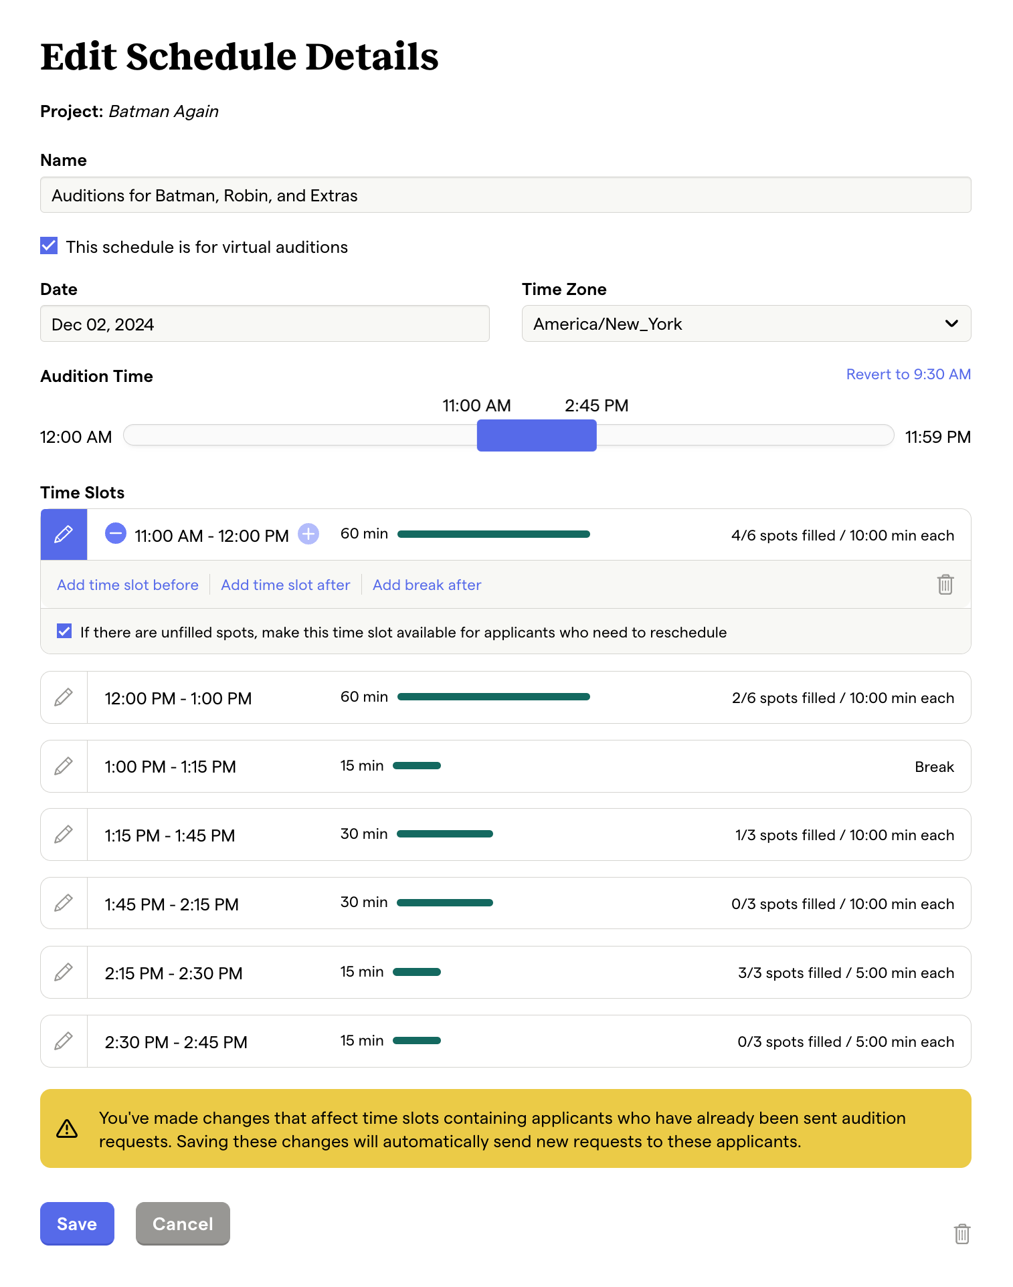Click the minus icon to shorten 11:00 AM slot

point(116,534)
